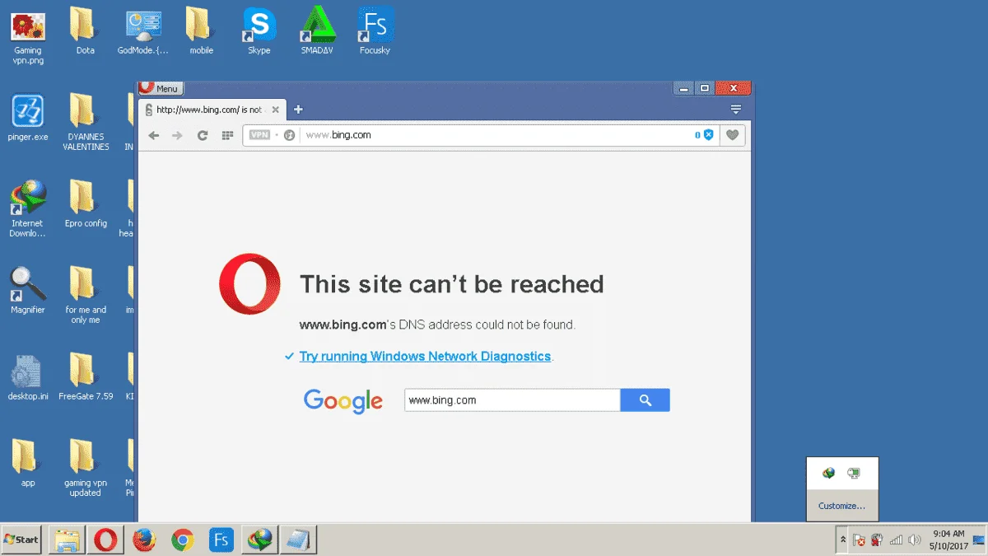Click the monitor icon in tray overflow popup
Image resolution: width=988 pixels, height=556 pixels.
854,473
